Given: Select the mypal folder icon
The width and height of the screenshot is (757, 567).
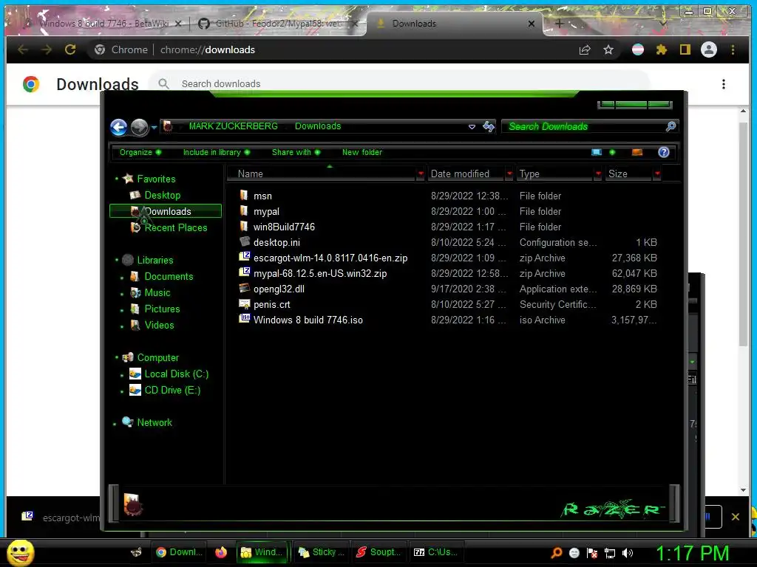Looking at the screenshot, I should [x=244, y=210].
